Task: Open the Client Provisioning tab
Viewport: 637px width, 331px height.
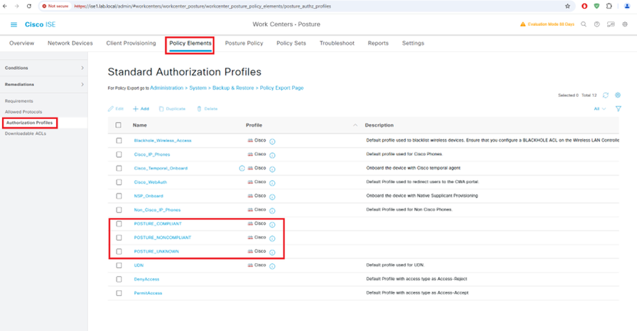Action: coord(131,43)
